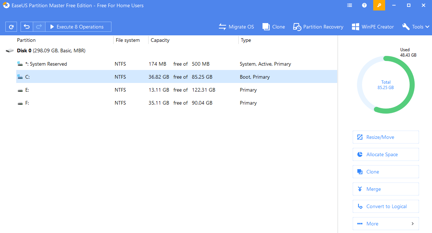432x233 pixels.
Task: Select the Allocate Space option
Action: click(x=385, y=154)
